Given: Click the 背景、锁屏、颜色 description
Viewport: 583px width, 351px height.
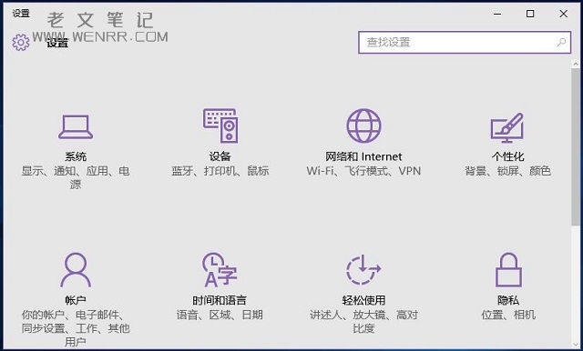Looking at the screenshot, I should tap(508, 171).
